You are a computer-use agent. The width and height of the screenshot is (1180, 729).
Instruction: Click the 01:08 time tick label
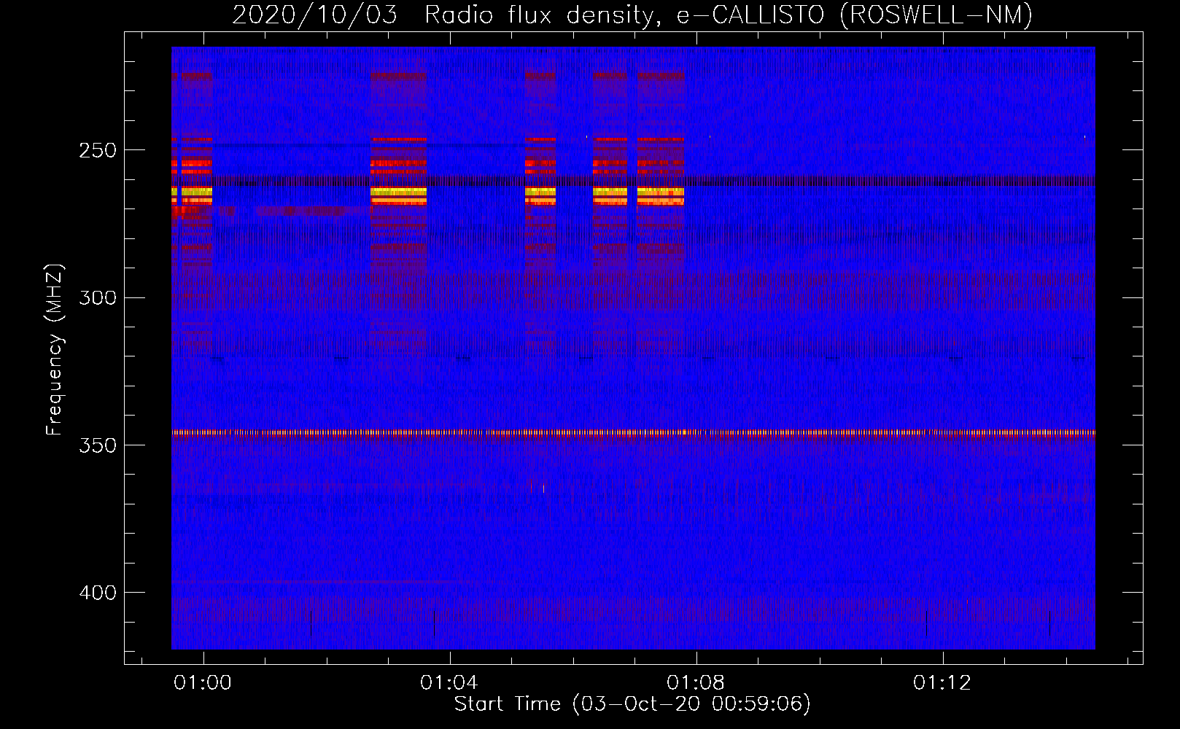[x=696, y=682]
